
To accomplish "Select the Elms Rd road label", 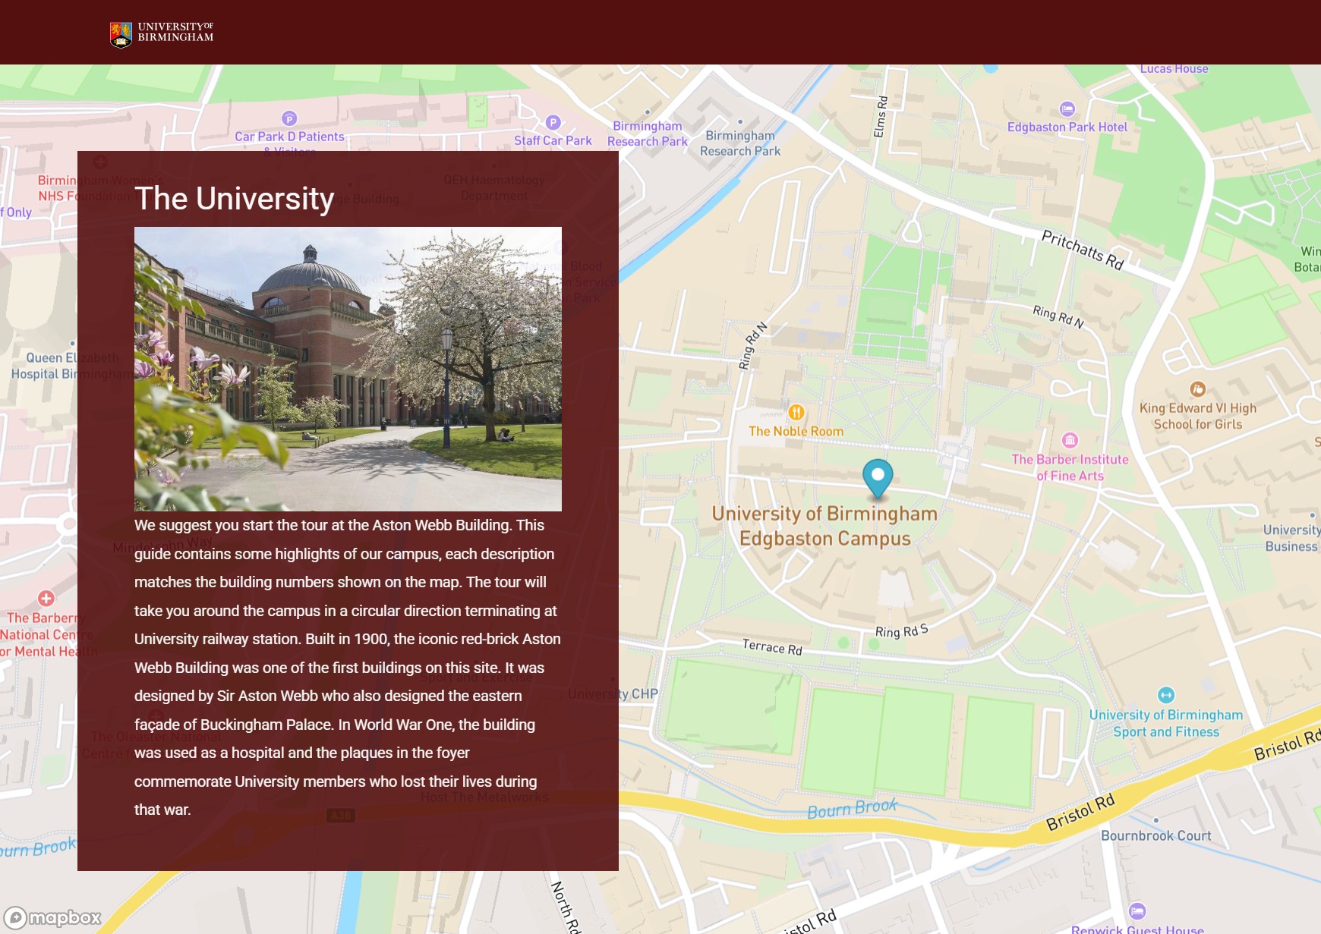I will 880,117.
